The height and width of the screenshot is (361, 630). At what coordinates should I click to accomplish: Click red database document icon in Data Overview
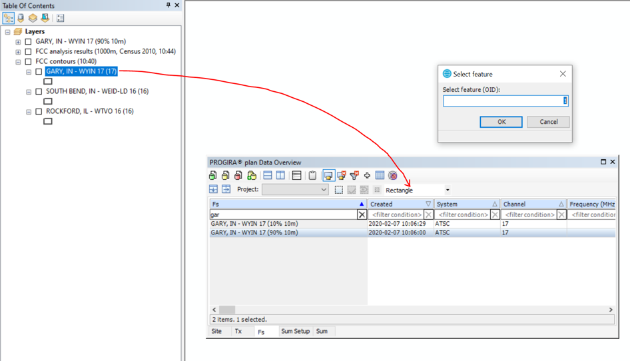[x=238, y=175]
